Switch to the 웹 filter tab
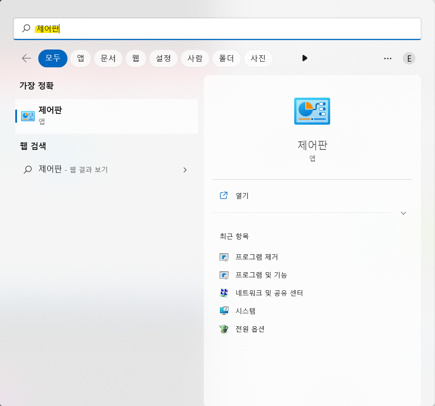Viewport: 435px width, 406px height. 136,58
